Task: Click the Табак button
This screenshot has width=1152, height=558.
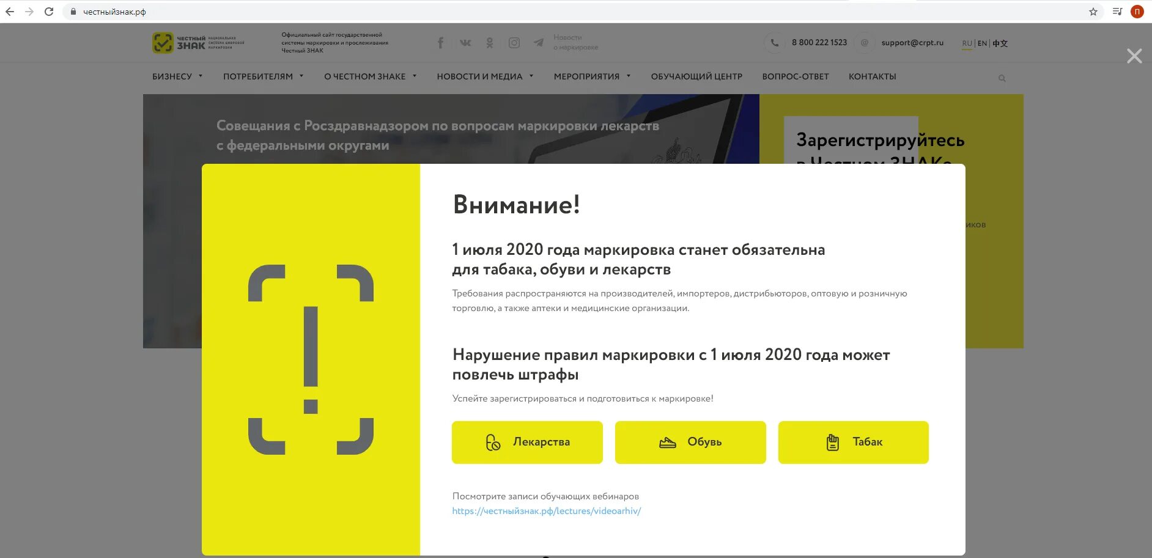Action: click(854, 442)
